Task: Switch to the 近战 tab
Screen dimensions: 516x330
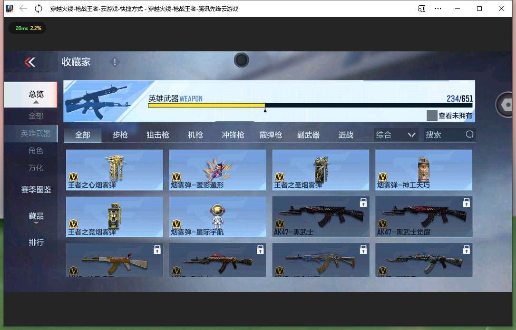Action: click(x=346, y=135)
